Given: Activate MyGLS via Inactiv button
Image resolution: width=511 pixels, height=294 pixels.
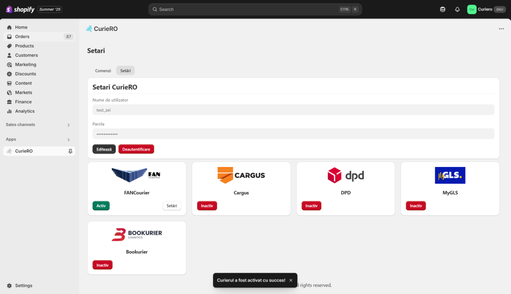Looking at the screenshot, I should pyautogui.click(x=416, y=206).
